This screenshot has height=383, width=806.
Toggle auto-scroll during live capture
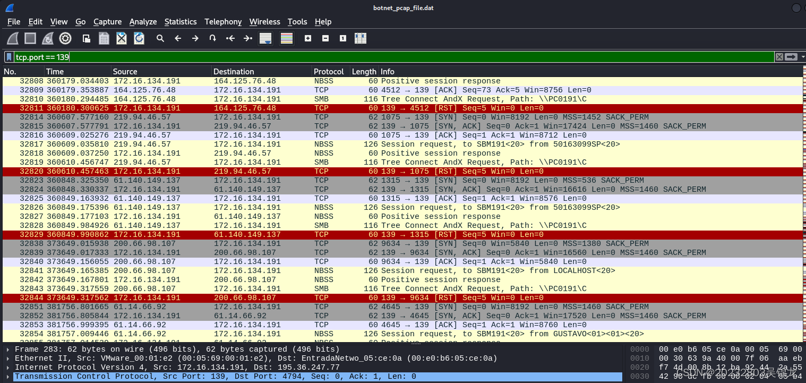[265, 38]
